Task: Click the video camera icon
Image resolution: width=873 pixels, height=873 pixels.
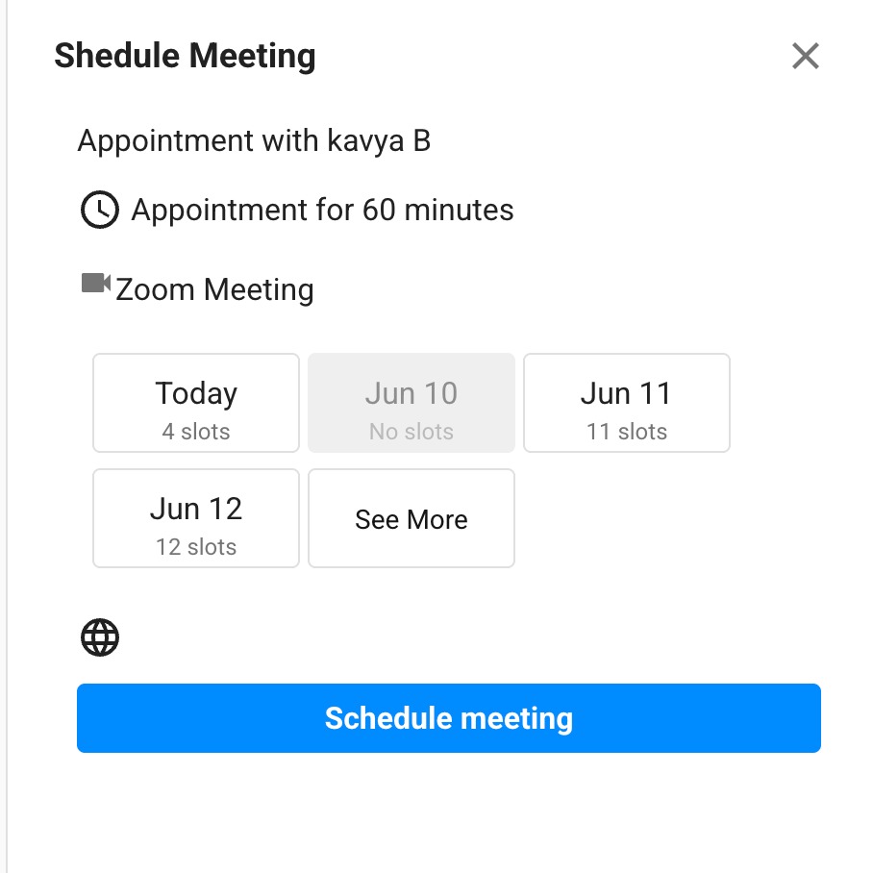Action: (95, 284)
